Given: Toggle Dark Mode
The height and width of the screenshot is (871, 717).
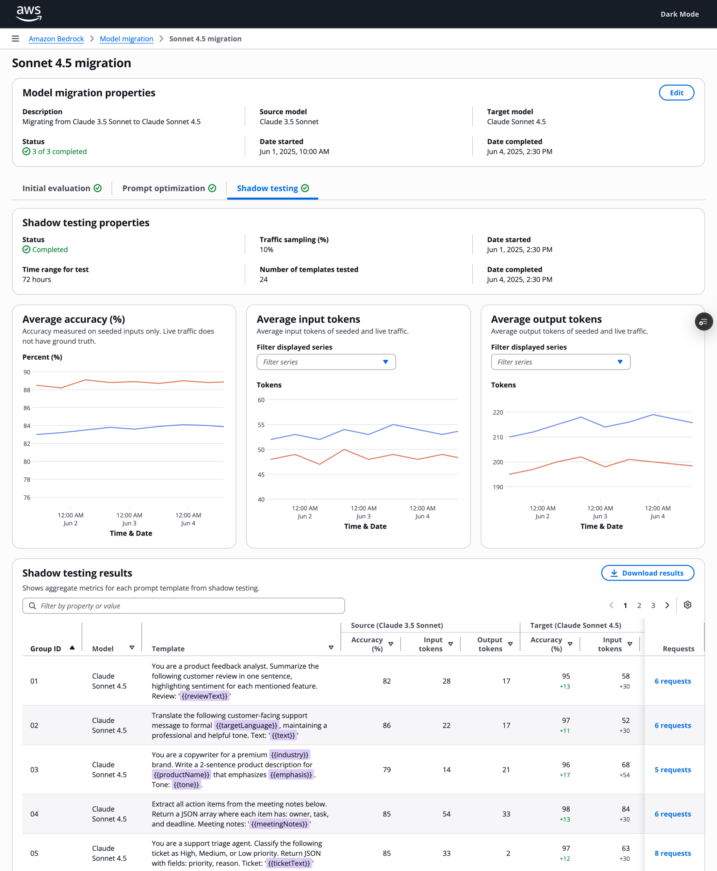Looking at the screenshot, I should (x=680, y=14).
